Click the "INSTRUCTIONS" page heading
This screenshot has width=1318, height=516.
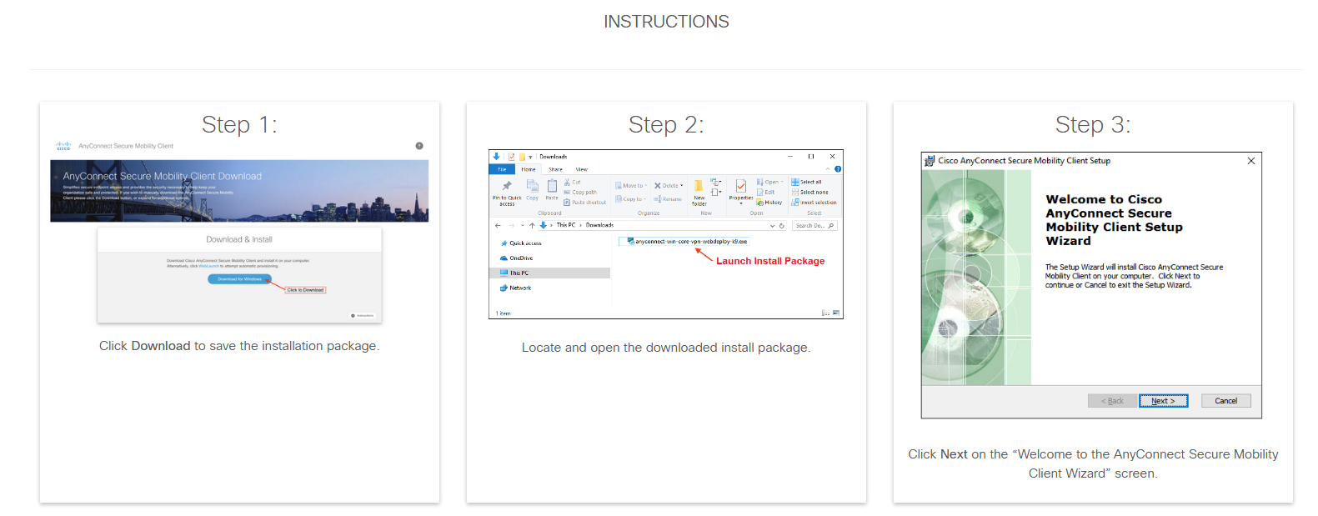(666, 22)
